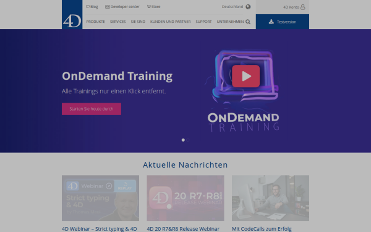Open the Strict typing & 4D webinar thumbnail

pos(100,198)
